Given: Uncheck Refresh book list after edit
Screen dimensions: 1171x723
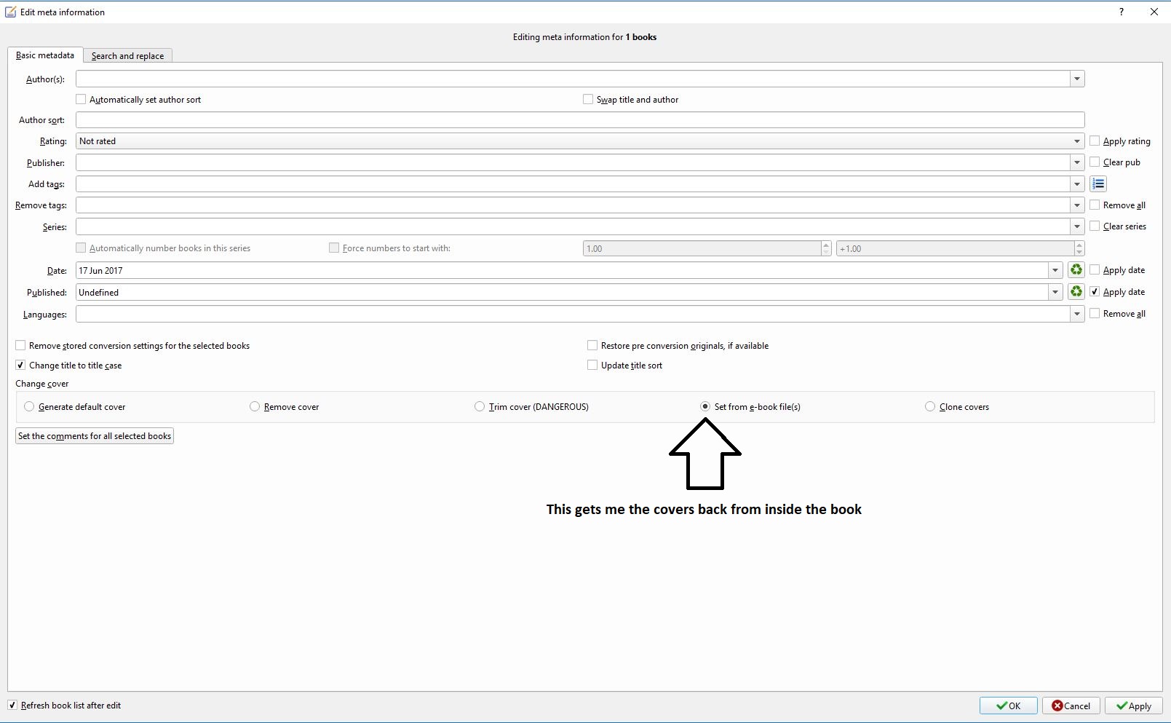Looking at the screenshot, I should 12,705.
